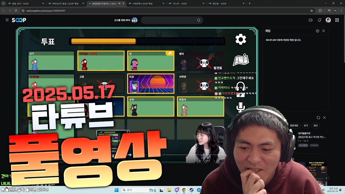Open a new browser tab
Image resolution: width=345 pixels, height=194 pixels.
(250, 4)
